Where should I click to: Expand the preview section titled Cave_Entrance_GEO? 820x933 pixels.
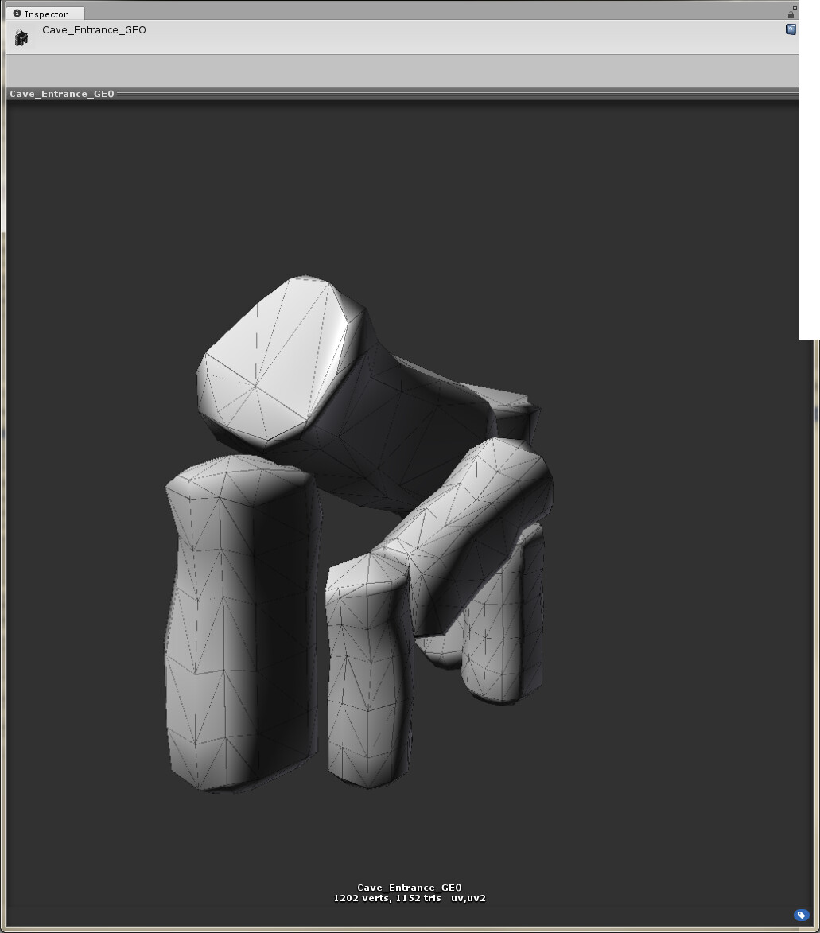point(62,93)
